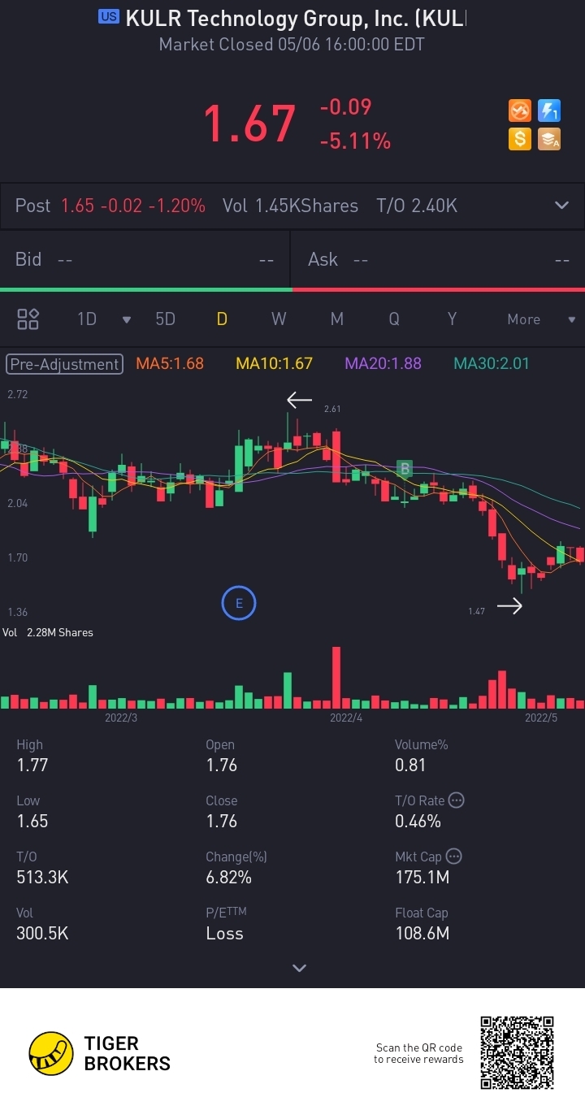
Task: Tap the Market Closed 05/06 status line
Action: (x=292, y=45)
